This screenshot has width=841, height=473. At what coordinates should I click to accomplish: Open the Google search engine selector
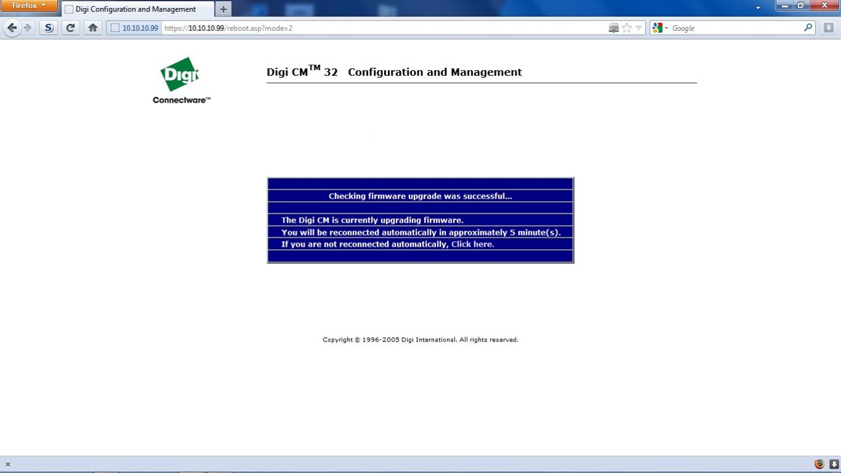[x=660, y=28]
